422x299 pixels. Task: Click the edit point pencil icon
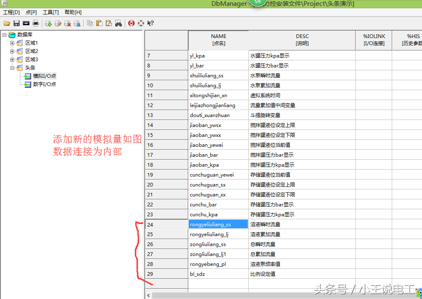(58, 23)
